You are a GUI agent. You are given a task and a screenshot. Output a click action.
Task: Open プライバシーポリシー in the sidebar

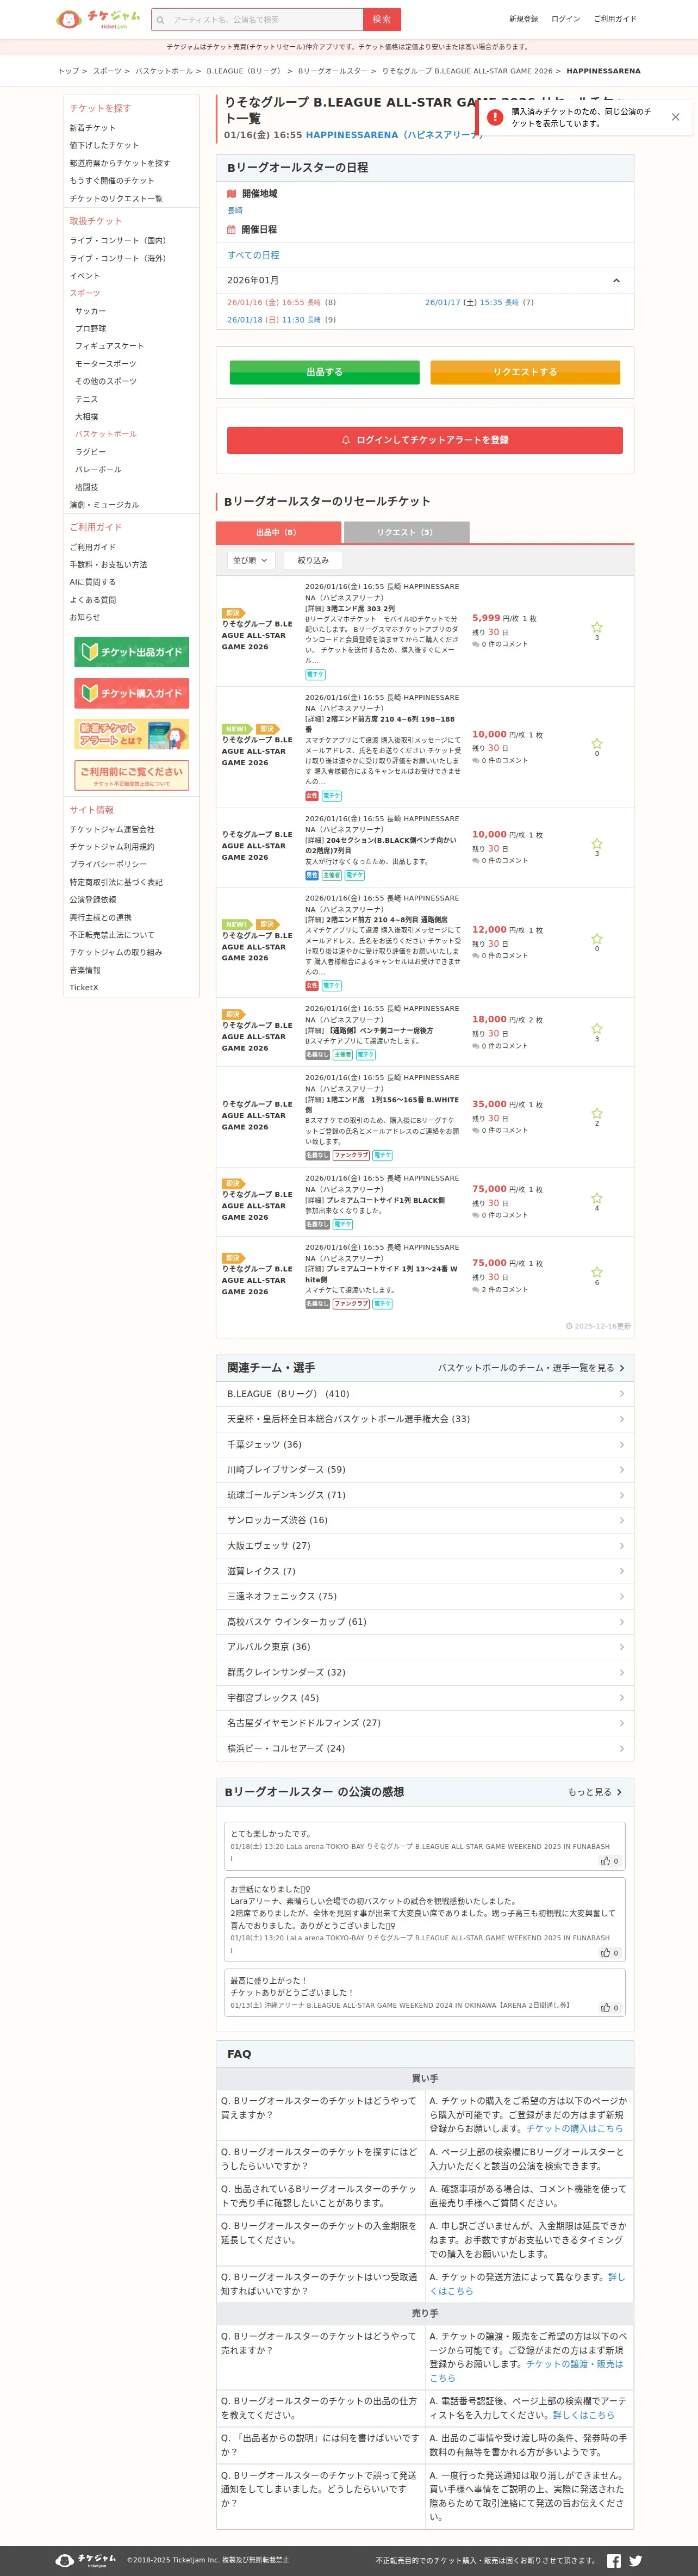click(108, 864)
